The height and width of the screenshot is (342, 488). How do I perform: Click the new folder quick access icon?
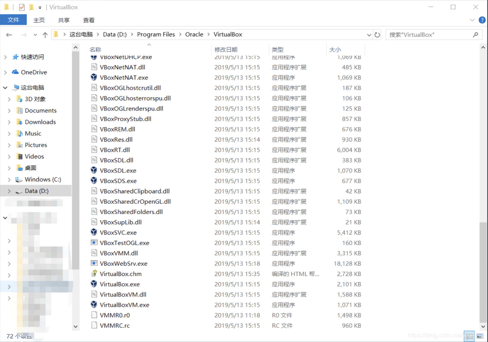(31, 7)
